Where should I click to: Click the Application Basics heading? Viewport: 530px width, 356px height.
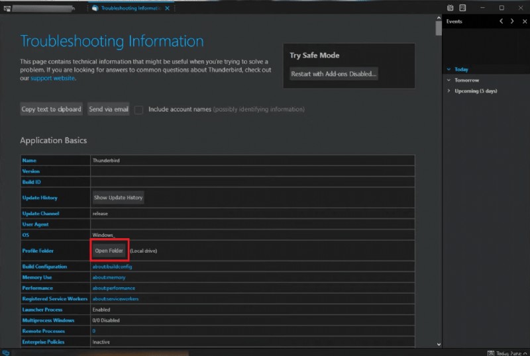pos(54,140)
